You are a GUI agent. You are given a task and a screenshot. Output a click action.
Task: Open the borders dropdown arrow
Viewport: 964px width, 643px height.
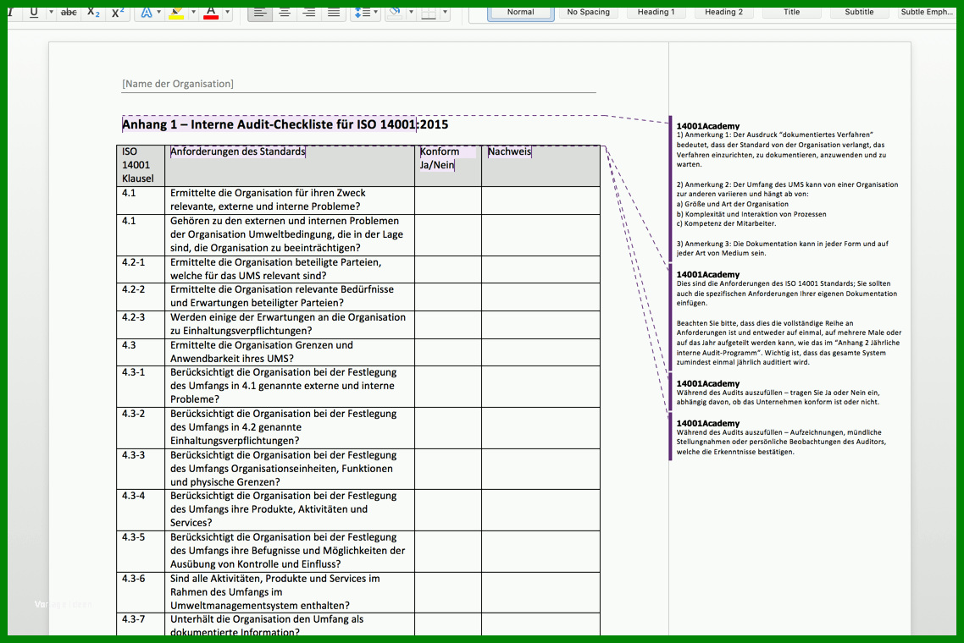pyautogui.click(x=445, y=12)
